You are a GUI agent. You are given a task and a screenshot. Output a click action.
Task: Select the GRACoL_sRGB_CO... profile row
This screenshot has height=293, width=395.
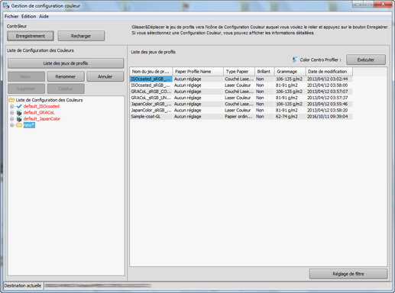coord(241,92)
